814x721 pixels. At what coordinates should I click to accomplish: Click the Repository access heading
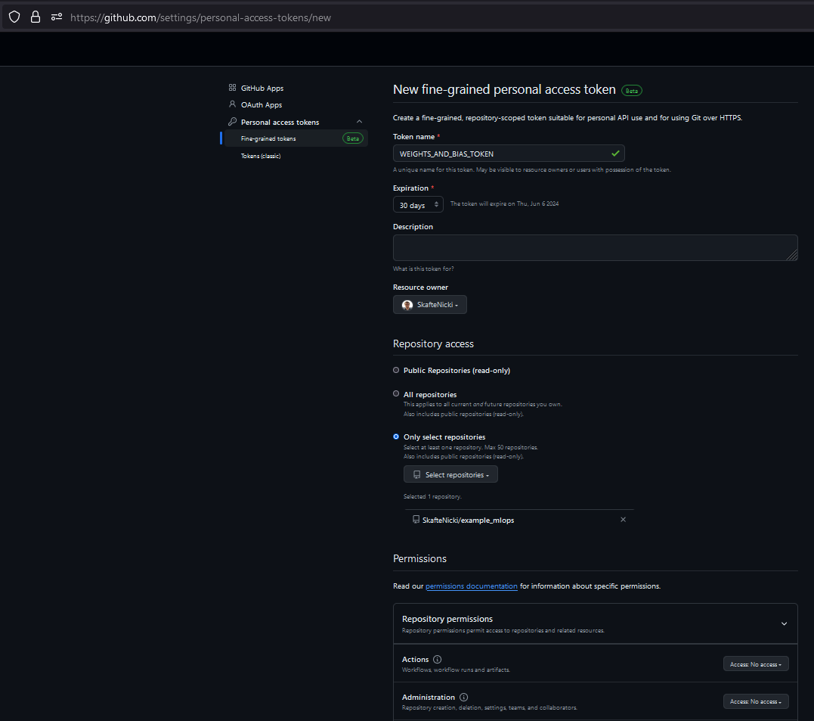[434, 343]
